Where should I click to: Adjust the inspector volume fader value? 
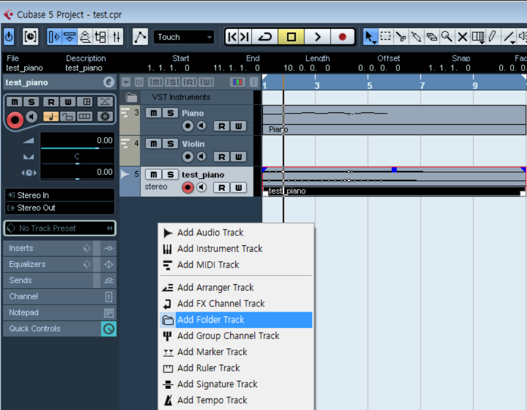[x=77, y=141]
